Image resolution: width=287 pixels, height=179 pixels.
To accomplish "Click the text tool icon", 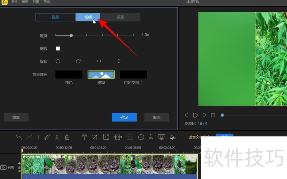I will tap(84, 137).
